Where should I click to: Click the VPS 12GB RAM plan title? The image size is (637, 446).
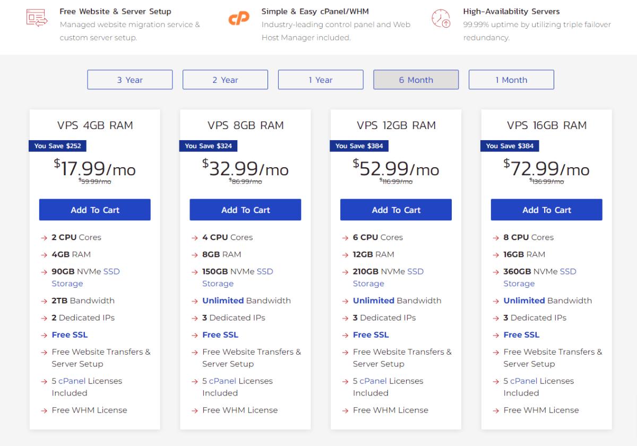[396, 125]
